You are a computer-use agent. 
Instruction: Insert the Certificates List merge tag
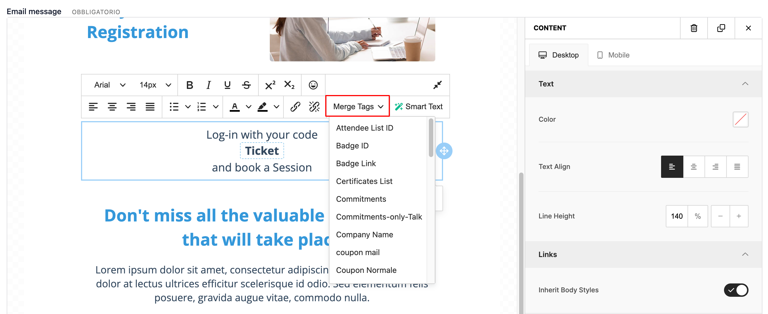[378, 181]
